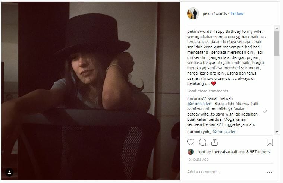283x183 pixels.
Task: Click the share post icon
Action: point(214,142)
